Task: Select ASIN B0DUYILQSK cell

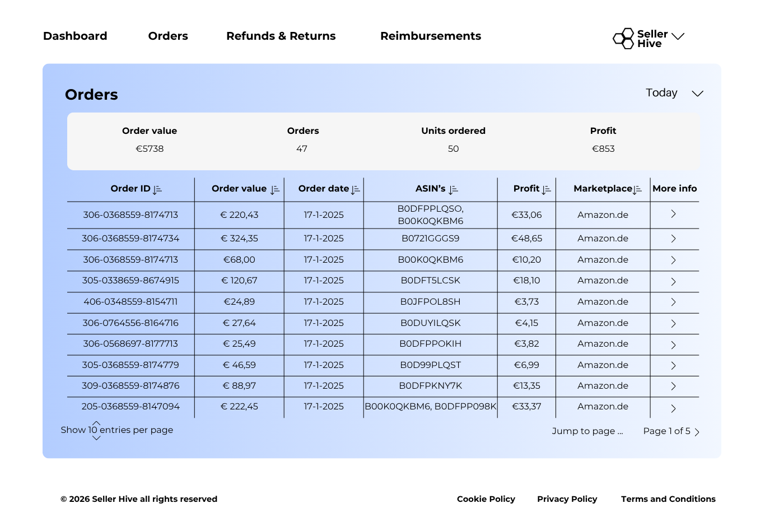Action: pyautogui.click(x=430, y=323)
